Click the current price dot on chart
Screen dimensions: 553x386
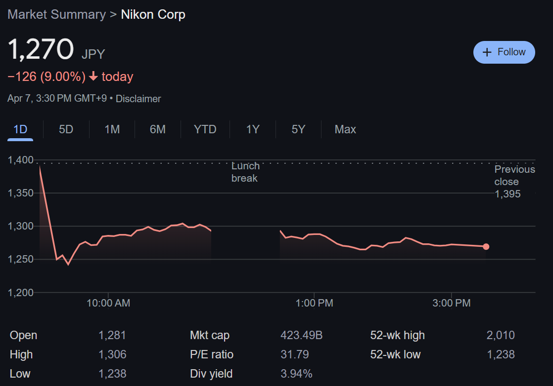click(x=486, y=246)
